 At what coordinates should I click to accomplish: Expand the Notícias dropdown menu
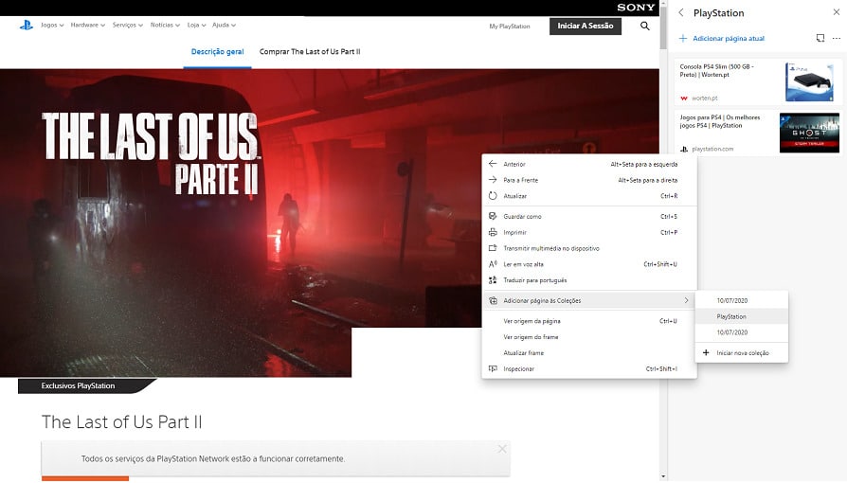pyautogui.click(x=165, y=25)
